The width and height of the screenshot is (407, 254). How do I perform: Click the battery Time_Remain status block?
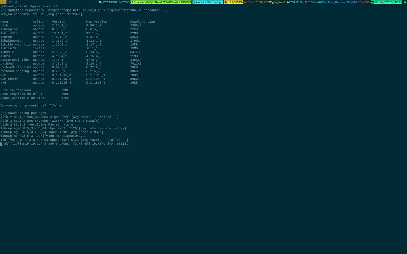click(x=335, y=2)
